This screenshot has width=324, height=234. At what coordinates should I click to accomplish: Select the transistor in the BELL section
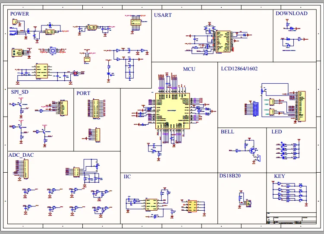click(252, 151)
